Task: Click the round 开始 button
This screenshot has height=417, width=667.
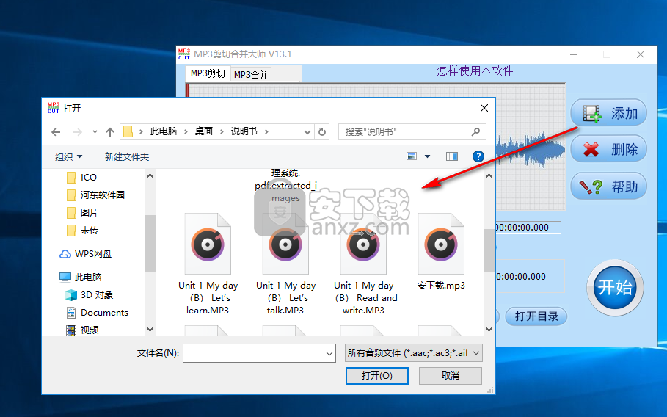Action: coord(615,288)
